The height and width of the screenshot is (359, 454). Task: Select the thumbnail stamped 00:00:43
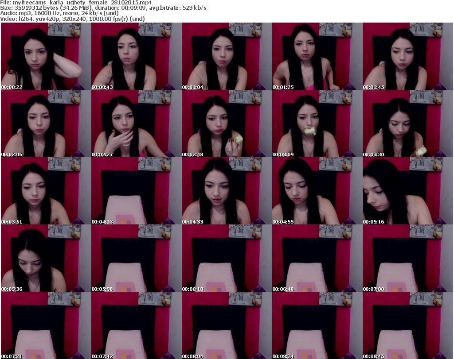click(137, 56)
